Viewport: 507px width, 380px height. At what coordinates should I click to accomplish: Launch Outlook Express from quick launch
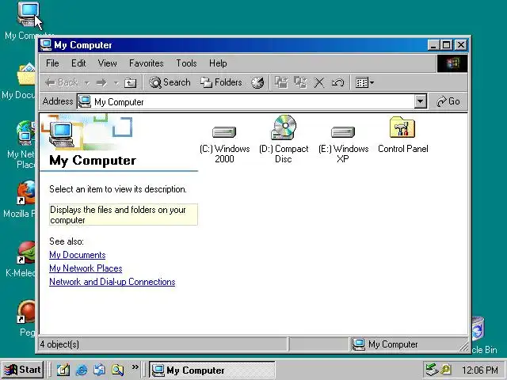tap(99, 370)
